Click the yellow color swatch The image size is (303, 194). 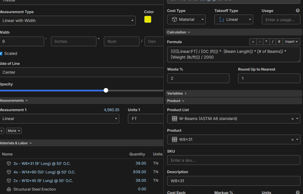(148, 19)
